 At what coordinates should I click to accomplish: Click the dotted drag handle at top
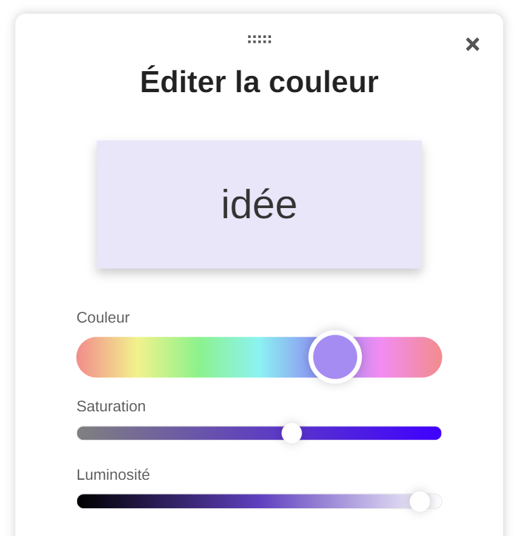259,39
